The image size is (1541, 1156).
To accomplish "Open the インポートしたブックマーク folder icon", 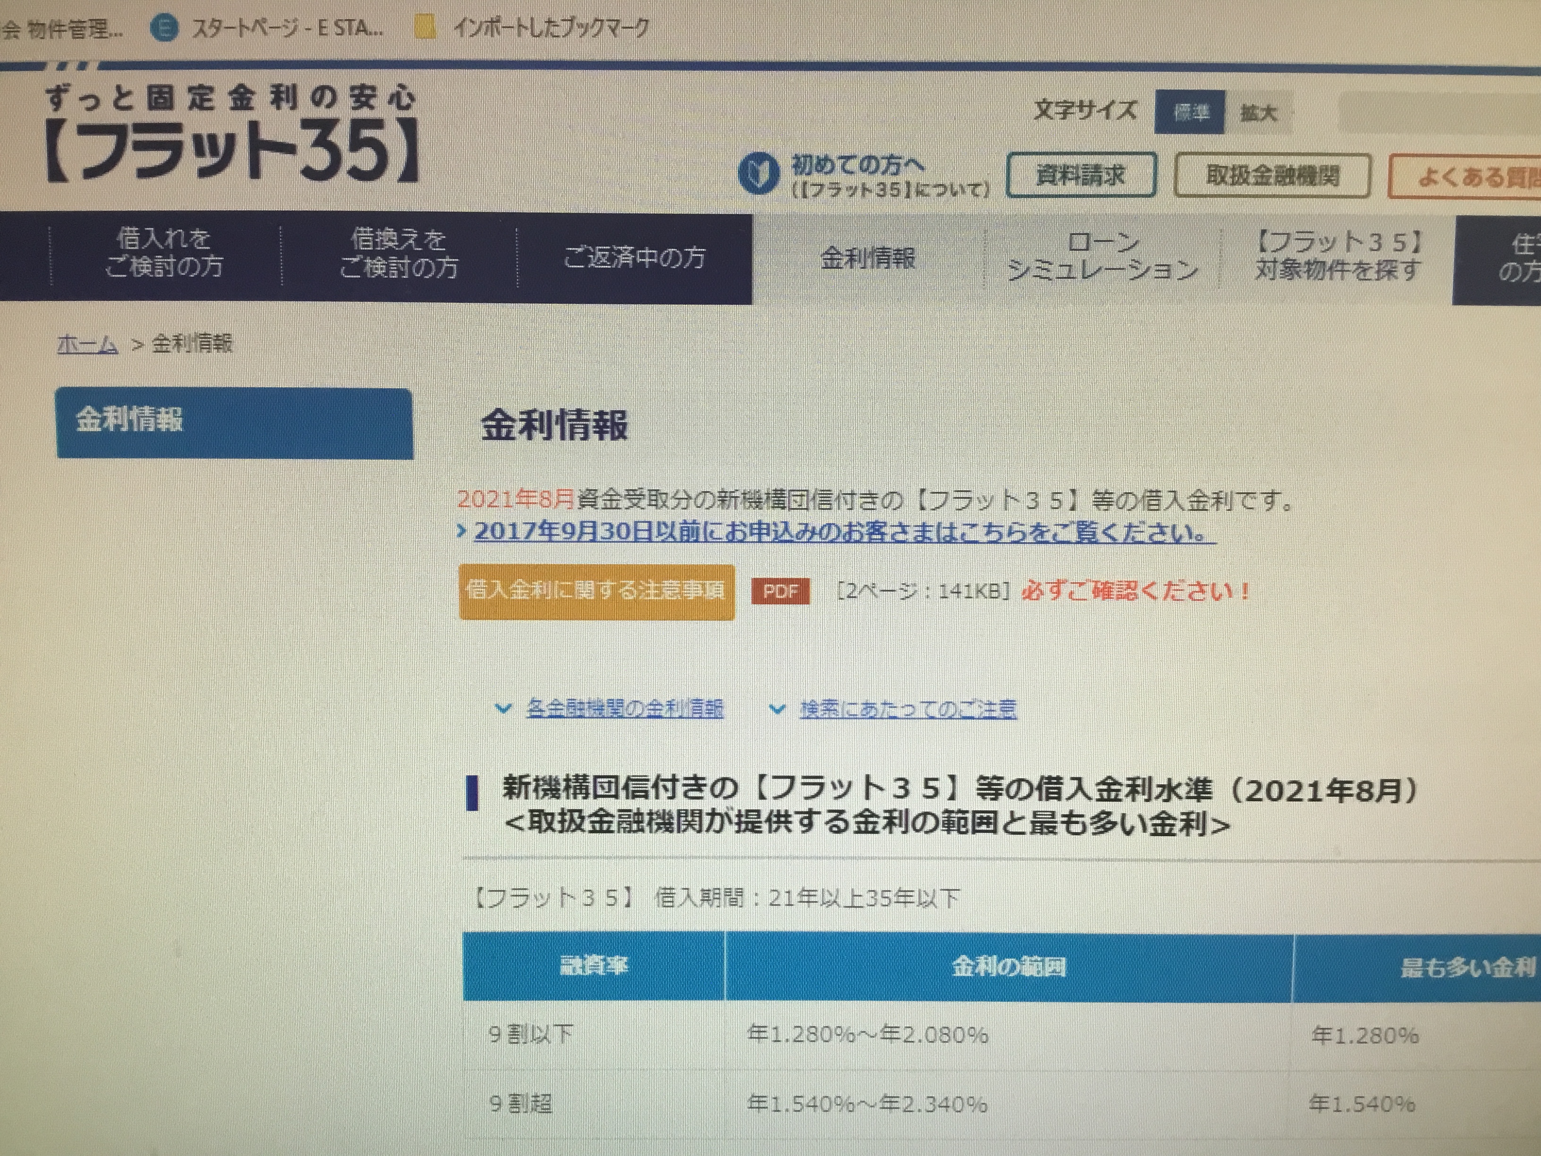I will click(425, 28).
